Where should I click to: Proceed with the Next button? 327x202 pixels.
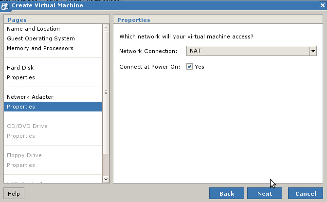click(265, 194)
